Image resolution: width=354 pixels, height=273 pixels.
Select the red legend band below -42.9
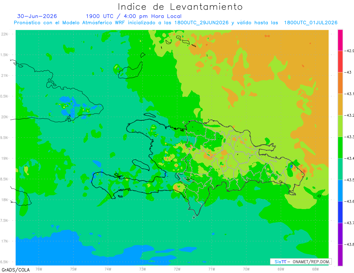click(340, 62)
